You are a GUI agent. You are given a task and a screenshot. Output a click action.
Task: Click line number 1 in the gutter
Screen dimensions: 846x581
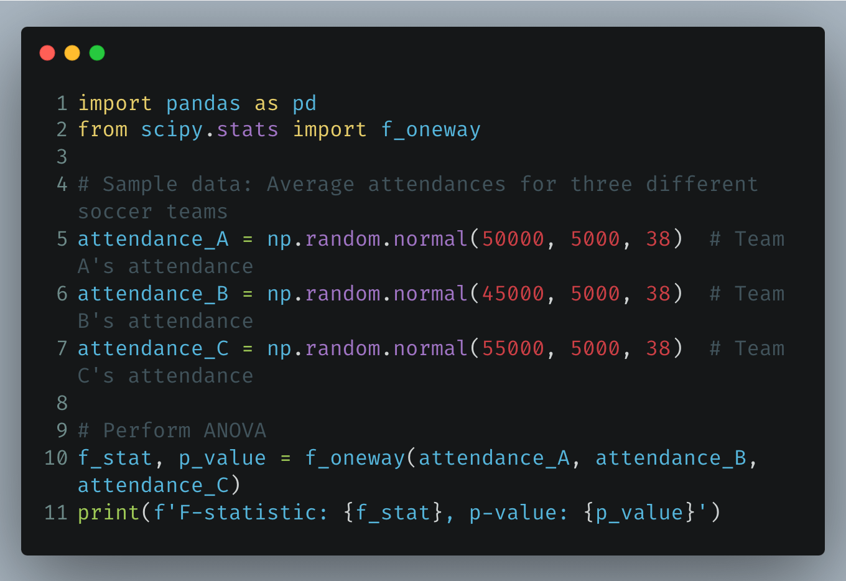(x=62, y=103)
